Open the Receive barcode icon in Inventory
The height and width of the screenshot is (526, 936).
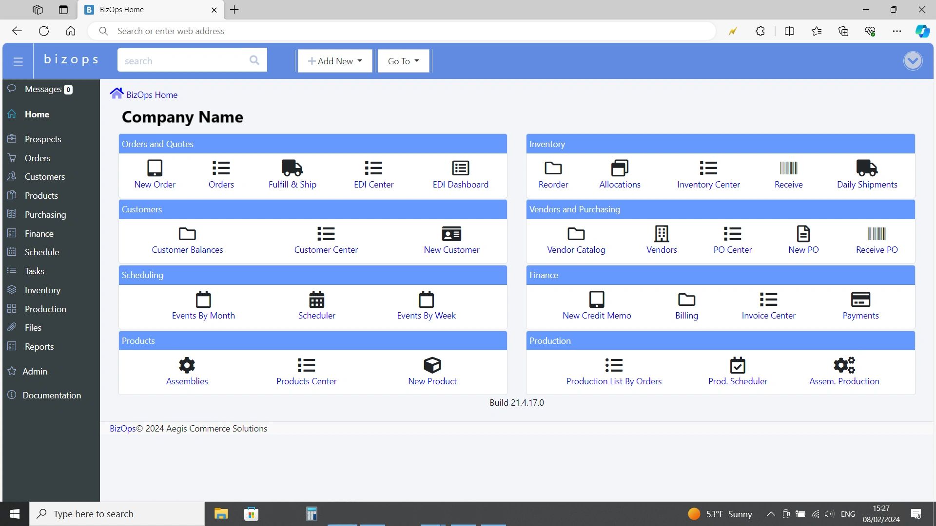pyautogui.click(x=788, y=168)
